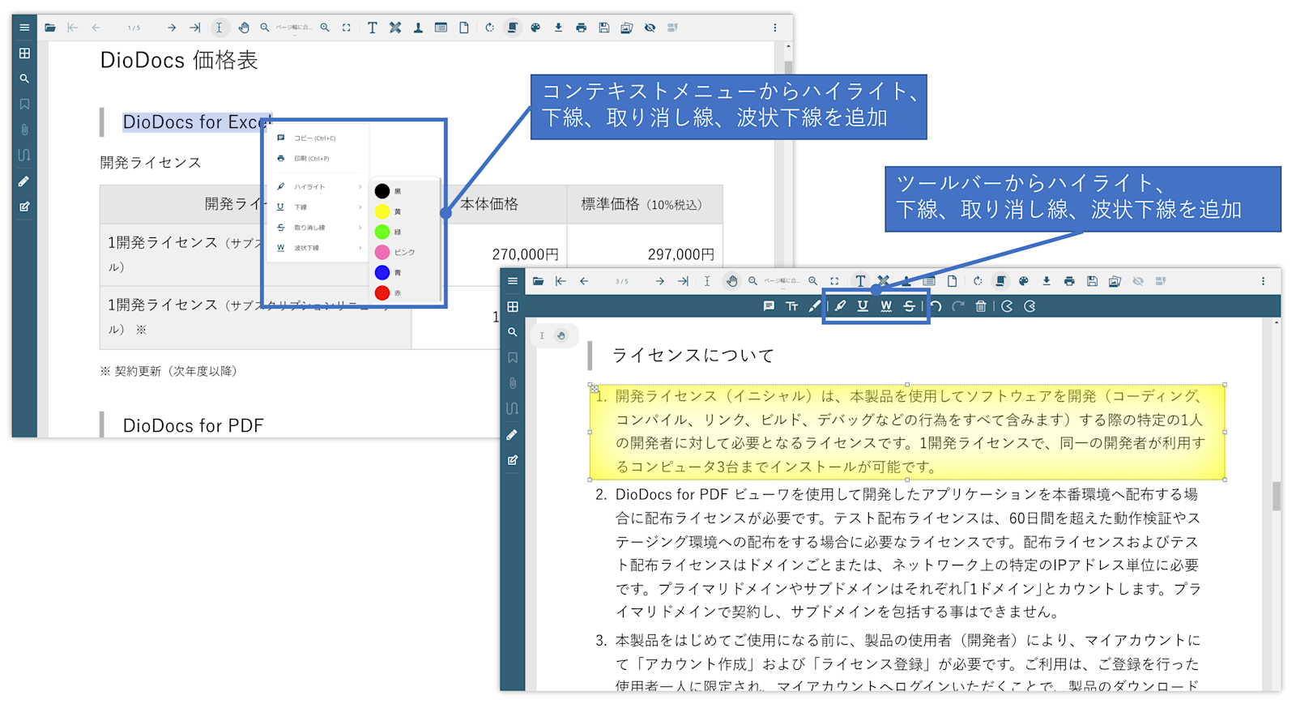Expand the 波状下線 submenu

(x=318, y=248)
